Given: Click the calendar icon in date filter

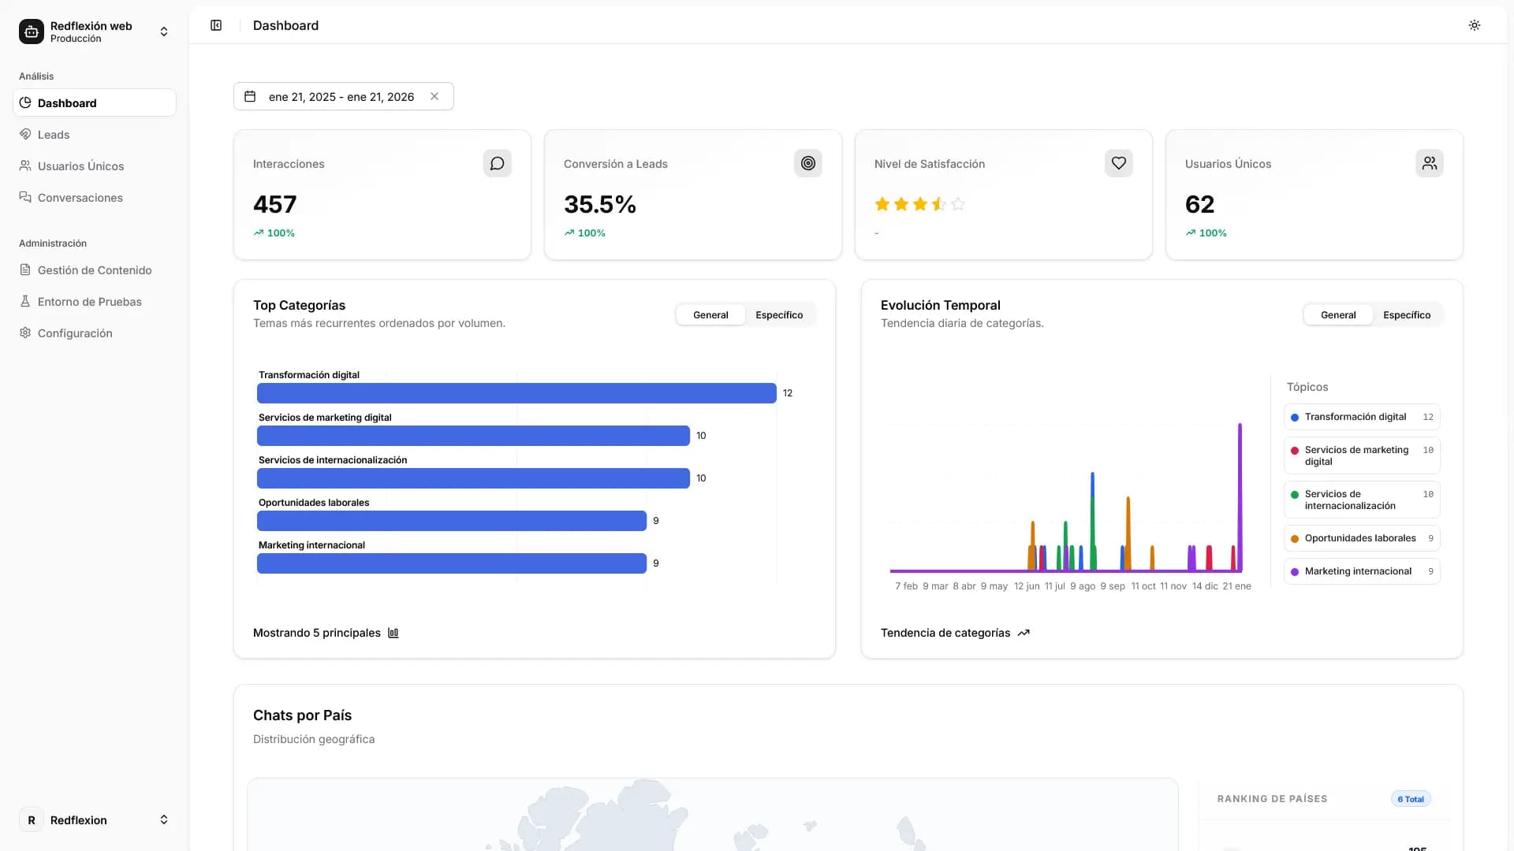Looking at the screenshot, I should point(250,96).
